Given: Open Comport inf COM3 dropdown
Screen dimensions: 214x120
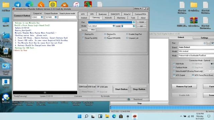Looking at the screenshot, I should (x=42, y=17).
